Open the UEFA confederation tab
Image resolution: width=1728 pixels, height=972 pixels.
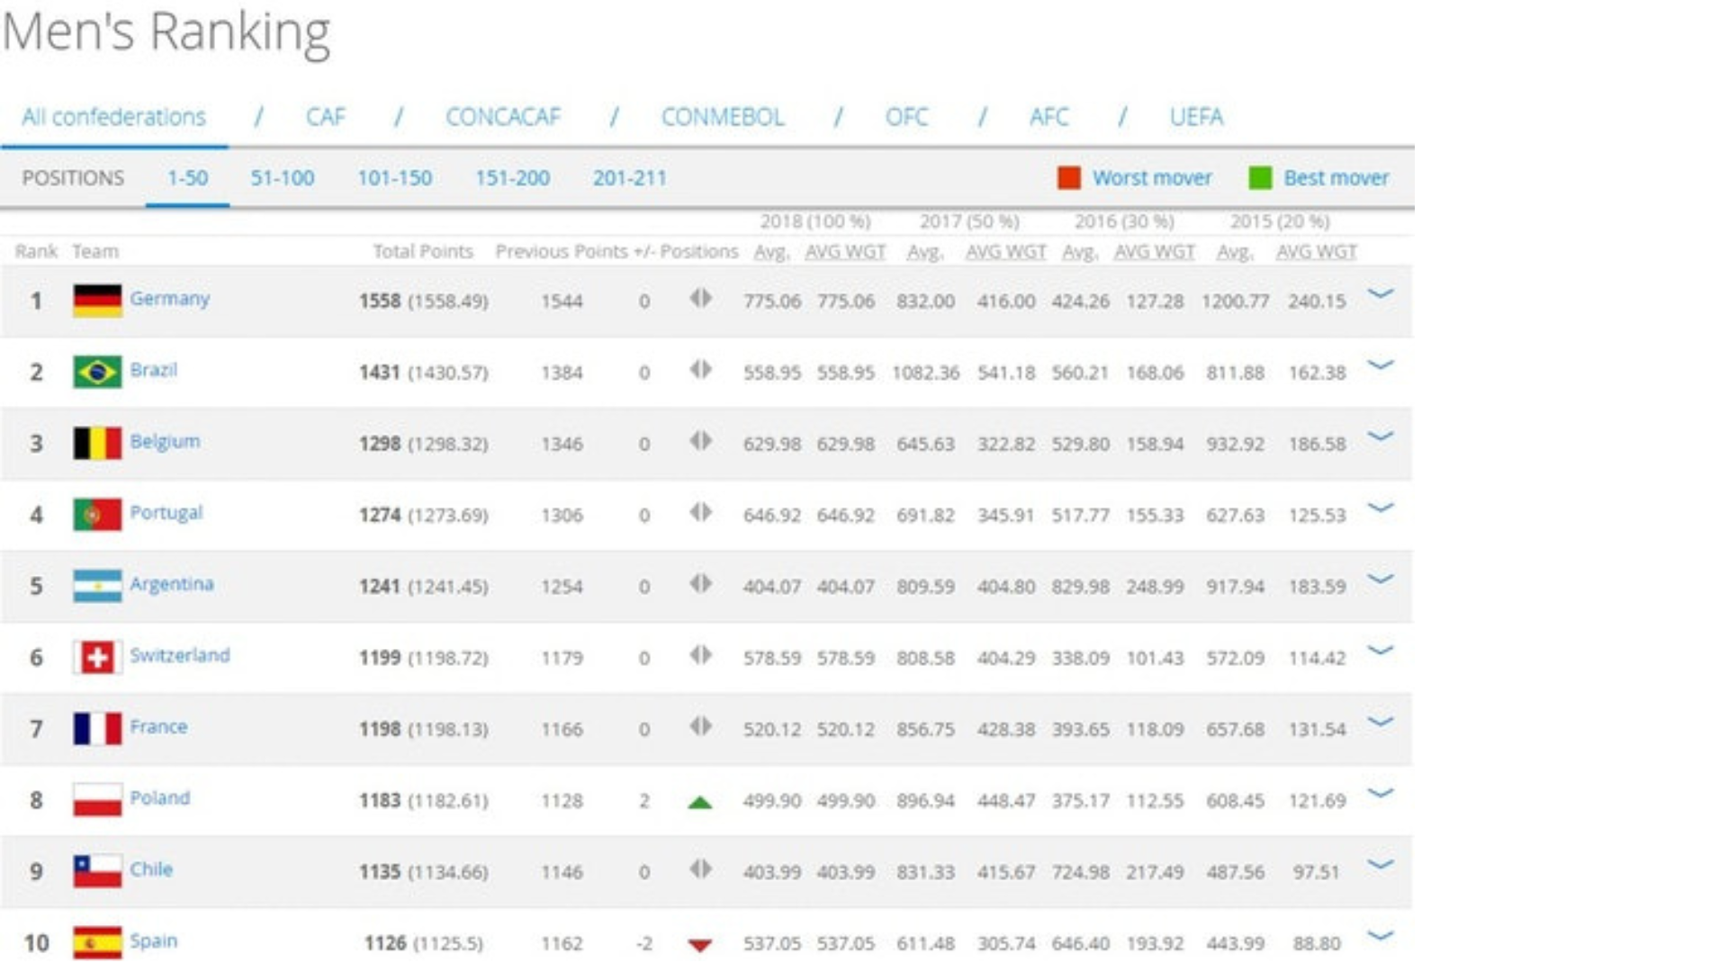[x=1196, y=117]
